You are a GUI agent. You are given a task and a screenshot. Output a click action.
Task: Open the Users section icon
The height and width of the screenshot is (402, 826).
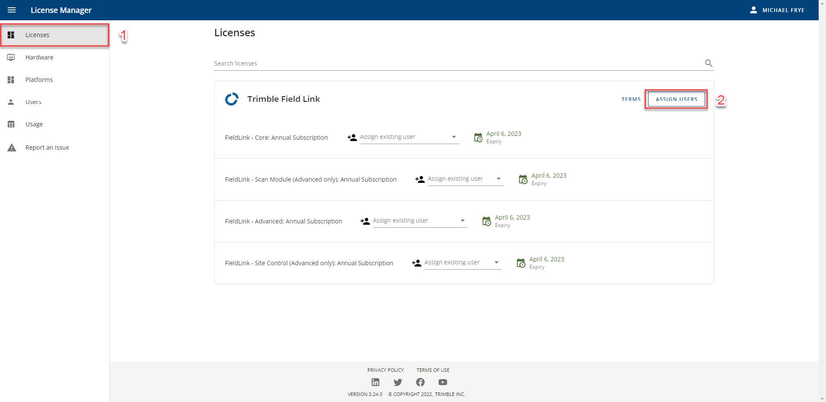(x=11, y=102)
